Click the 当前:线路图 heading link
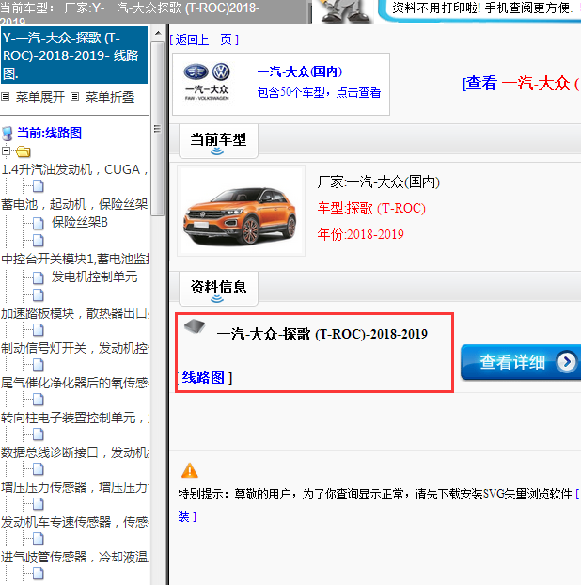The width and height of the screenshot is (581, 585). [x=49, y=133]
